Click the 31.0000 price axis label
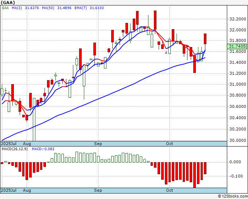The width and height of the screenshot is (248, 199). (238, 84)
